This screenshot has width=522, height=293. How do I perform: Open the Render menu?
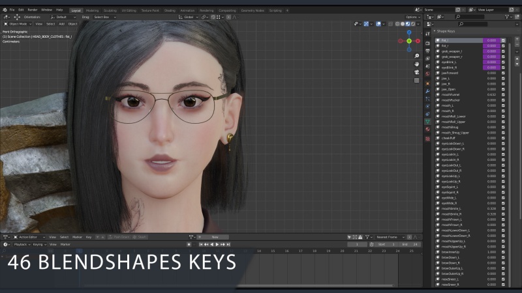pyautogui.click(x=32, y=10)
